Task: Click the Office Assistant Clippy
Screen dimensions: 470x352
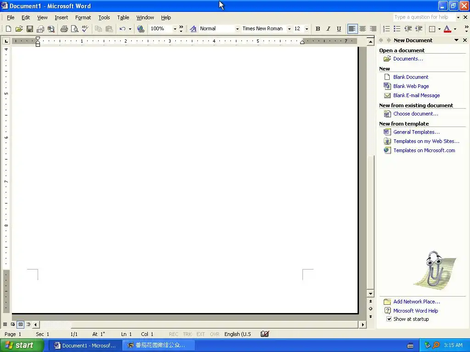Action: tap(434, 269)
